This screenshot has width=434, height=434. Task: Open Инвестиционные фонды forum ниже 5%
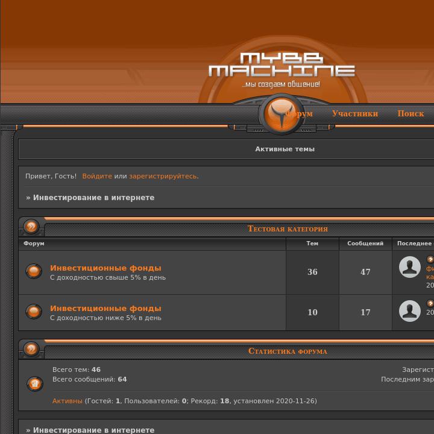coord(105,309)
